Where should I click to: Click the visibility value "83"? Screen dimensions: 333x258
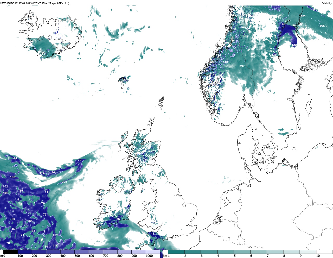(x=14, y=229)
